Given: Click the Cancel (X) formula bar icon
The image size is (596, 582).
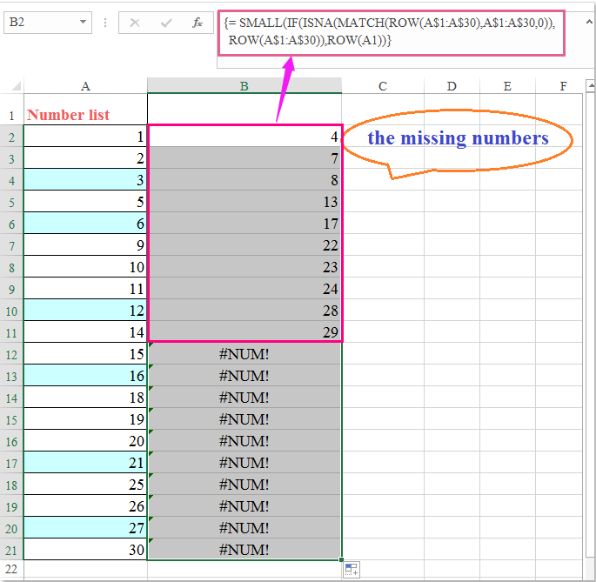Looking at the screenshot, I should [135, 23].
